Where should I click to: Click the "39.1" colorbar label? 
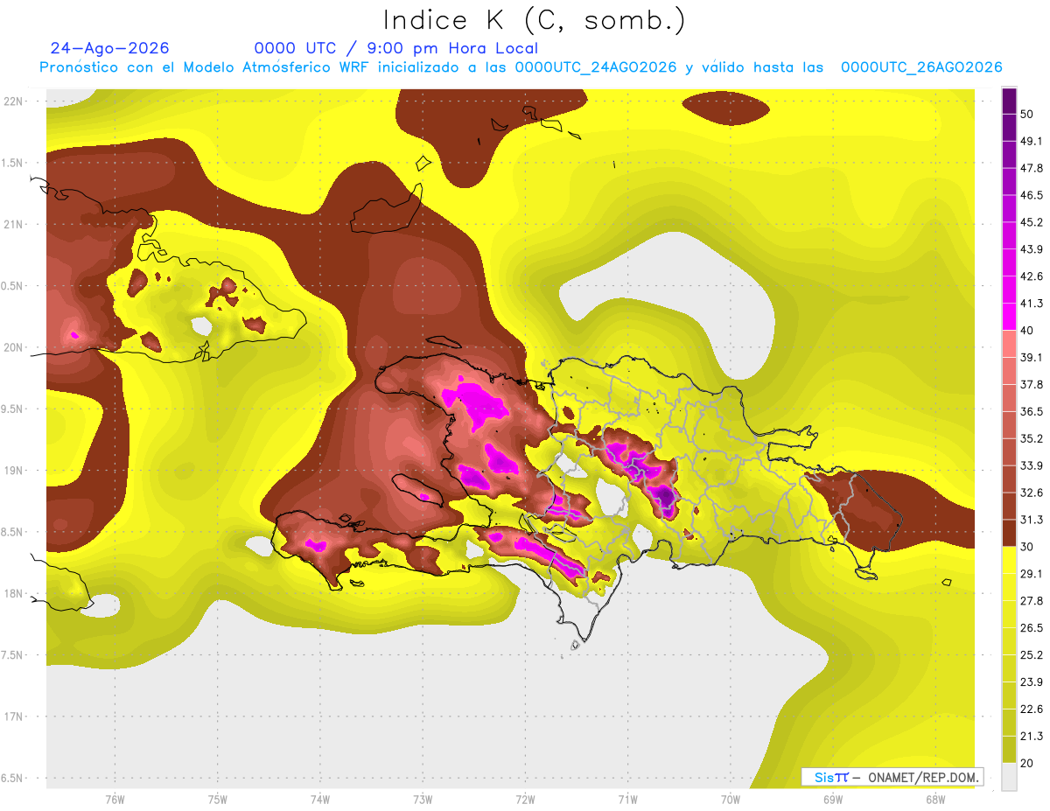(x=1032, y=357)
